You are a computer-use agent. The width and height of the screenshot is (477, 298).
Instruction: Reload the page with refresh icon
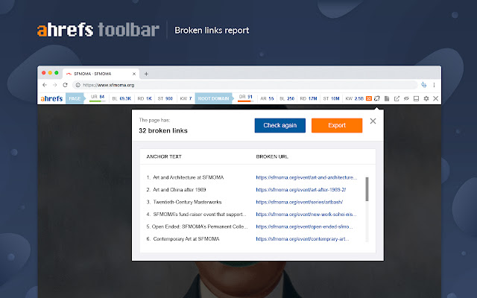[65, 85]
